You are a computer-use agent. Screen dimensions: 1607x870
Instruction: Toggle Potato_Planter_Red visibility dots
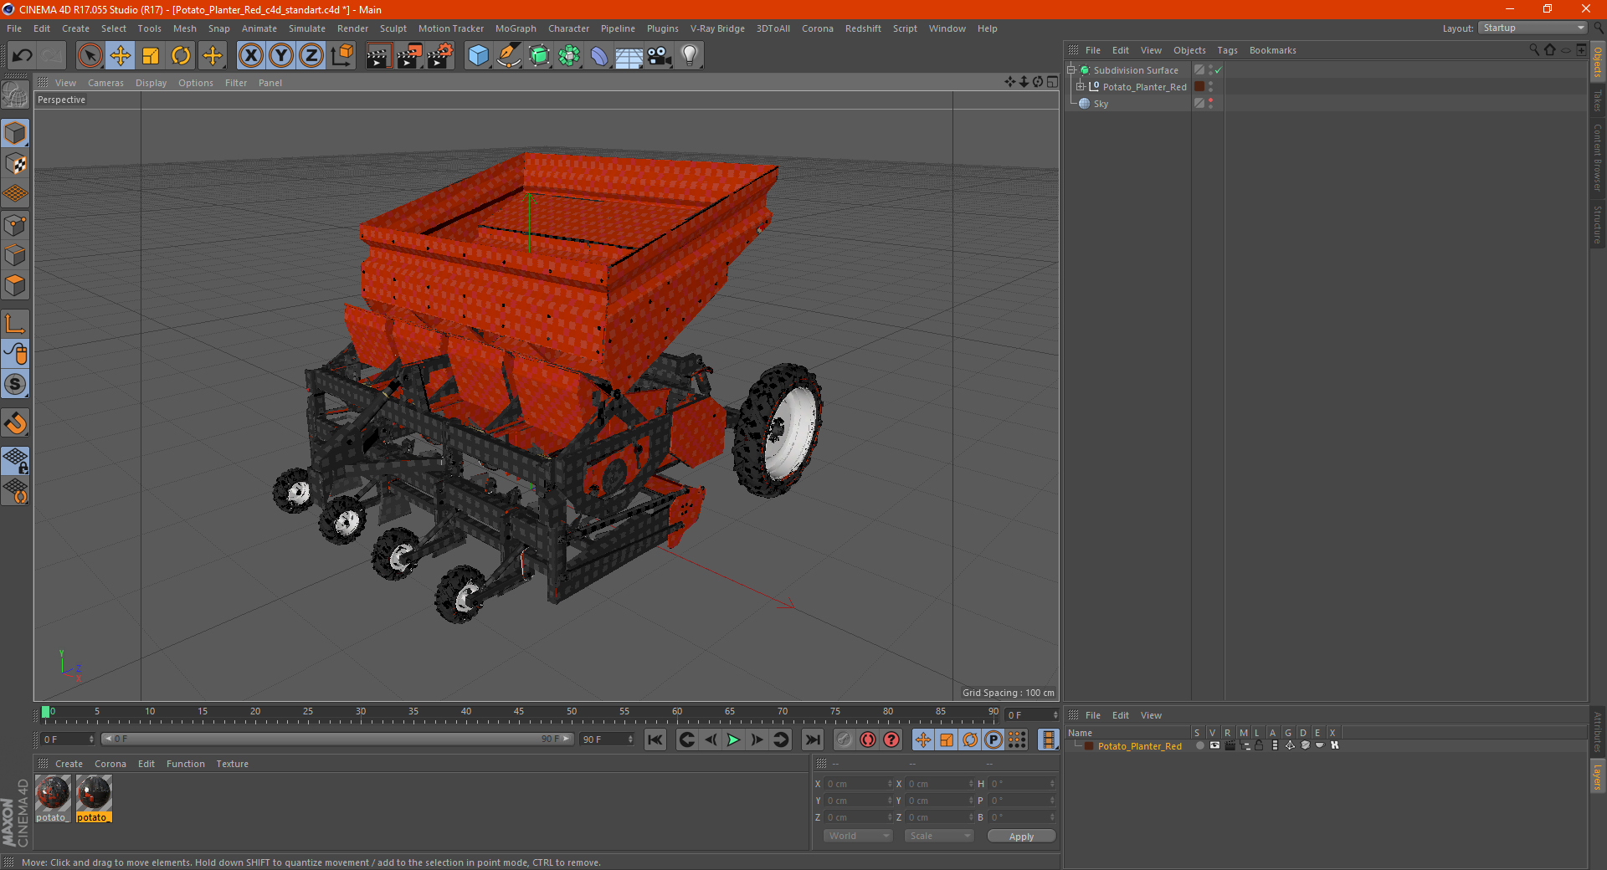pyautogui.click(x=1210, y=87)
